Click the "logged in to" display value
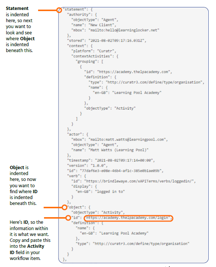216x267 pixels. (111, 192)
